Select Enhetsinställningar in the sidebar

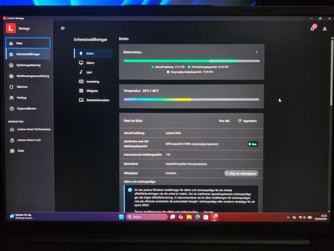tap(28, 54)
